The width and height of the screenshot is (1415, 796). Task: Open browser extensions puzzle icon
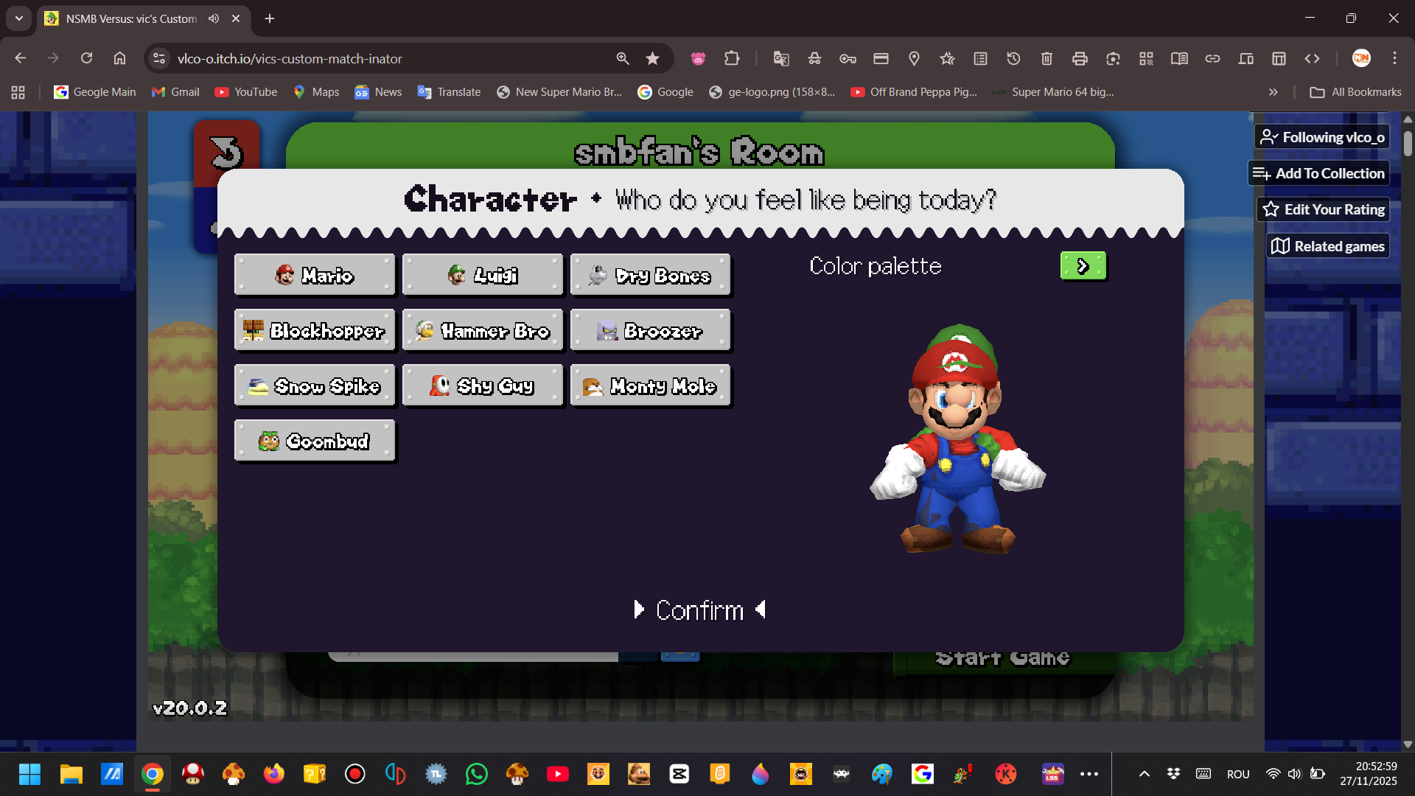(732, 59)
